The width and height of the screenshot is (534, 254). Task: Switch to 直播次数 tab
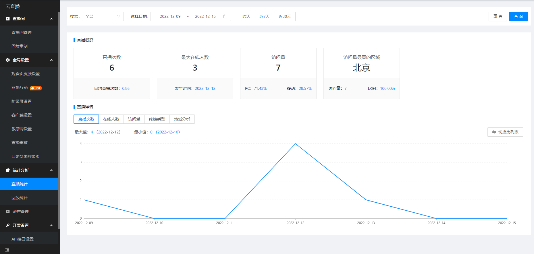[x=86, y=119]
